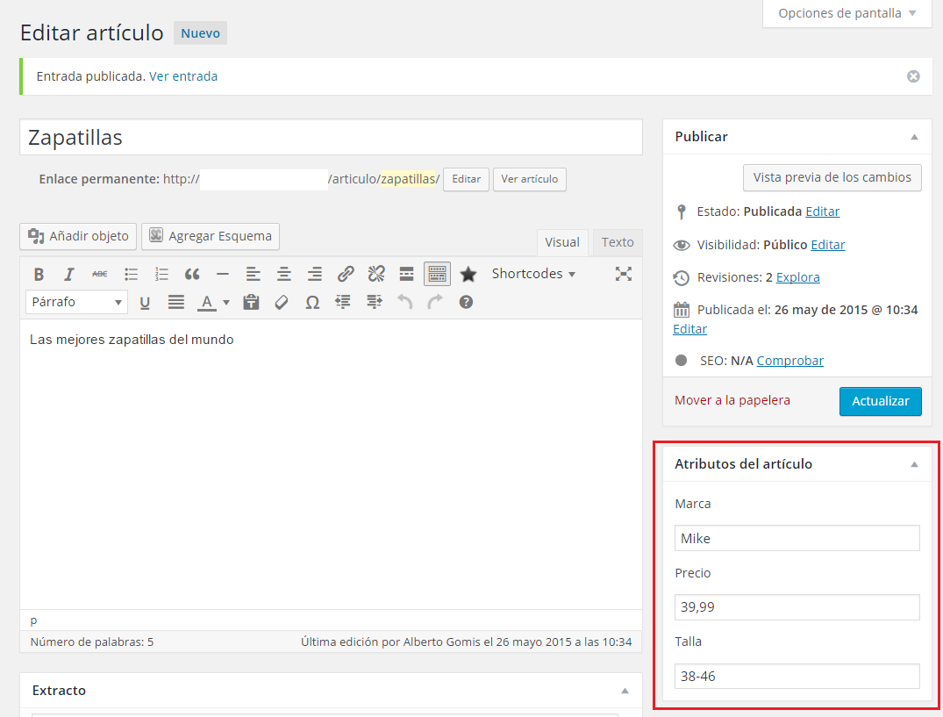This screenshot has width=943, height=717.
Task: Align text left
Action: pos(254,275)
